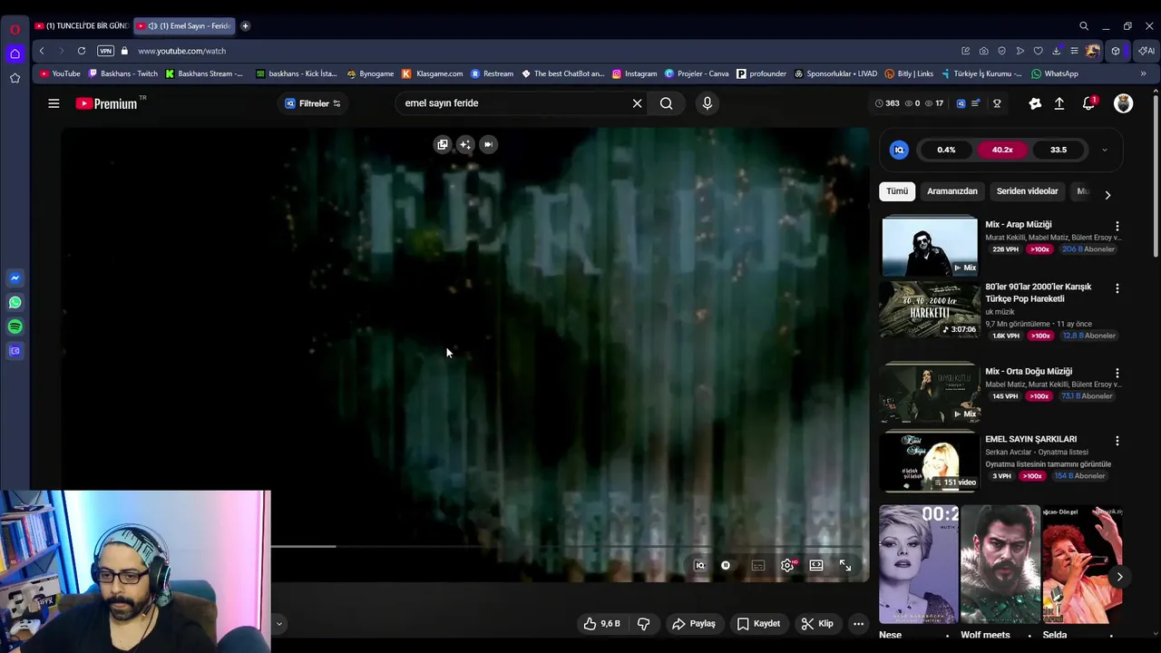Enter fullscreen on video player
1161x653 pixels.
tap(845, 565)
